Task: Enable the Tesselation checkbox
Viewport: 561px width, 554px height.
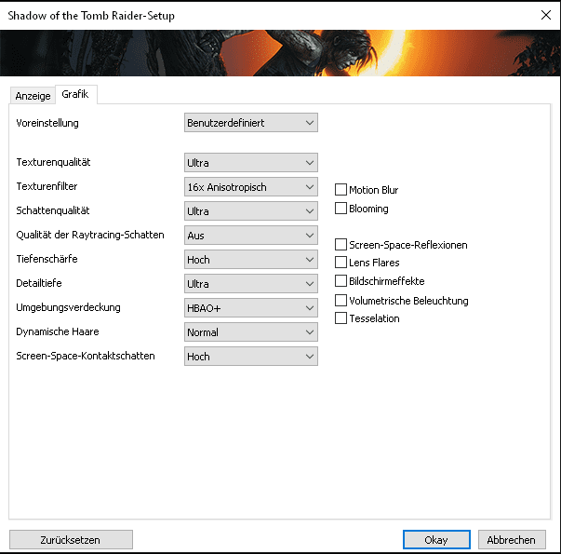Action: [341, 318]
